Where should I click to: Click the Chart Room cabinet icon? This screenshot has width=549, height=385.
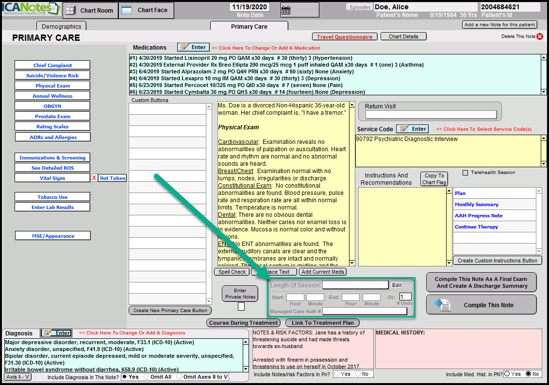[x=70, y=10]
